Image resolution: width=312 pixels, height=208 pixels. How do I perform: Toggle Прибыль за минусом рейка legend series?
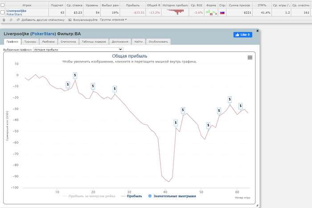click(89, 196)
